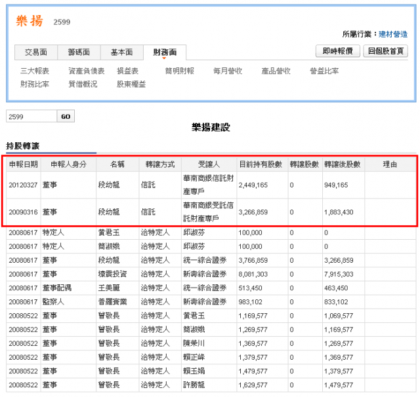This screenshot has height=397, width=420.
Task: Click the 持股轉讓 section heading
Action: (x=23, y=146)
